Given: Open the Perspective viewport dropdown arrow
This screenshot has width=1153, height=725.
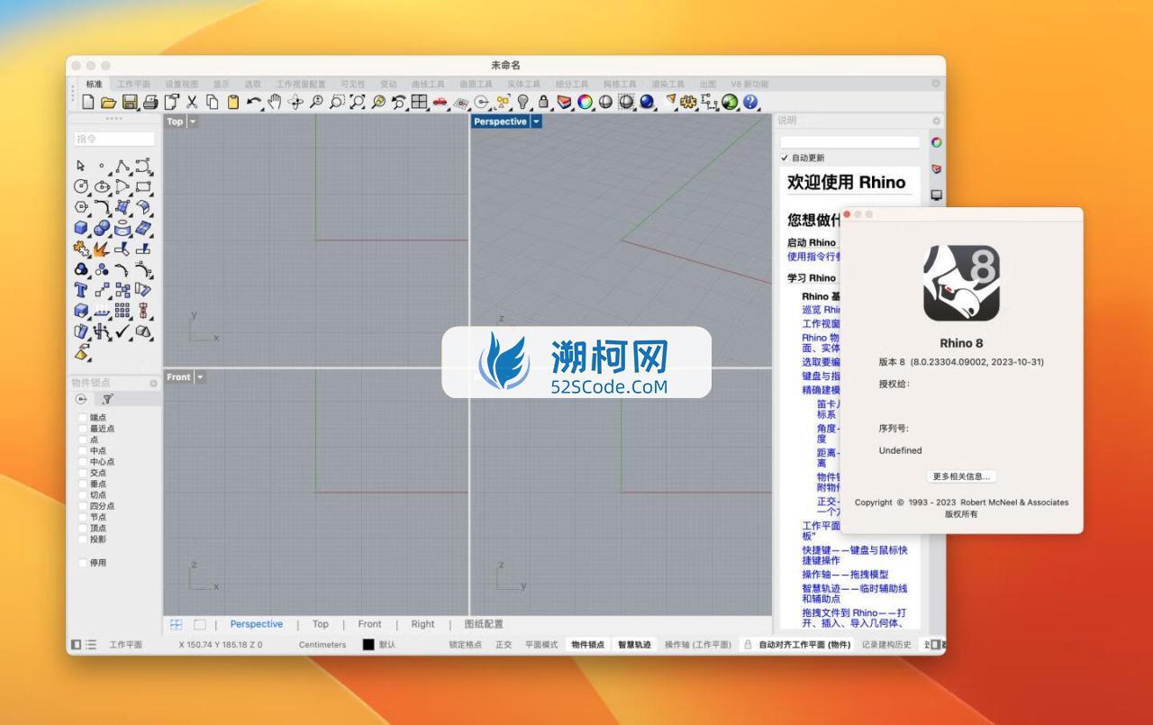Looking at the screenshot, I should 536,122.
